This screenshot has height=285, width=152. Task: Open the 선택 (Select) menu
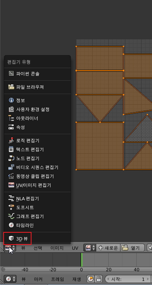tap(38, 248)
